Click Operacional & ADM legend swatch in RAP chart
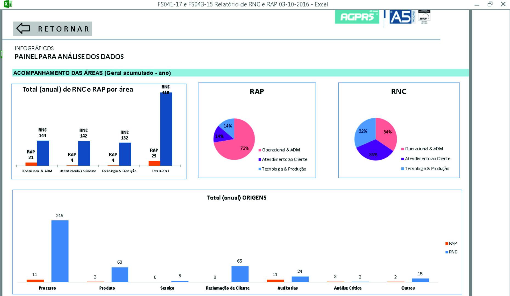The width and height of the screenshot is (510, 296). click(x=260, y=150)
